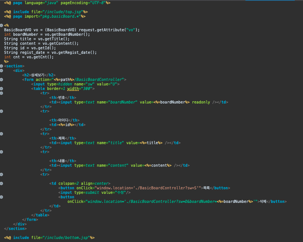Collapse the multi-line <button> tag fold marker
This screenshot has width=303, height=242.
coord(2,197)
